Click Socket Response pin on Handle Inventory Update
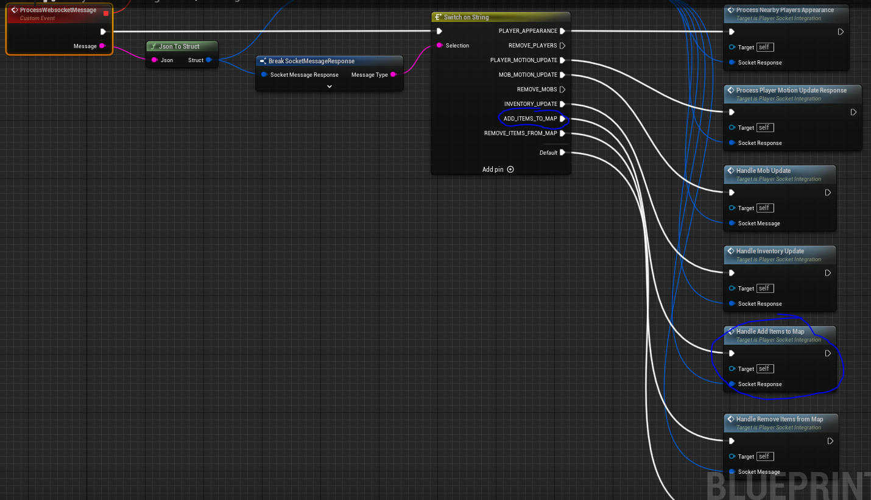Image resolution: width=871 pixels, height=500 pixels. coord(732,303)
